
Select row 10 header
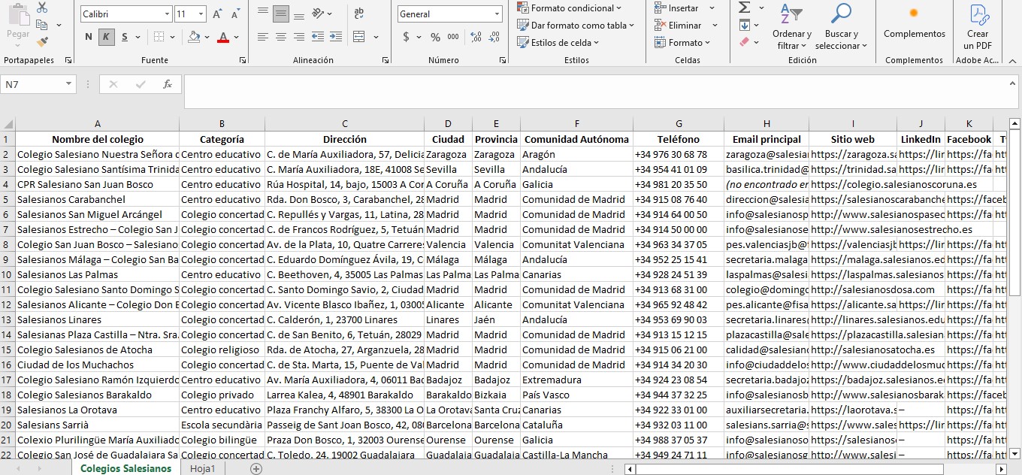(8, 274)
